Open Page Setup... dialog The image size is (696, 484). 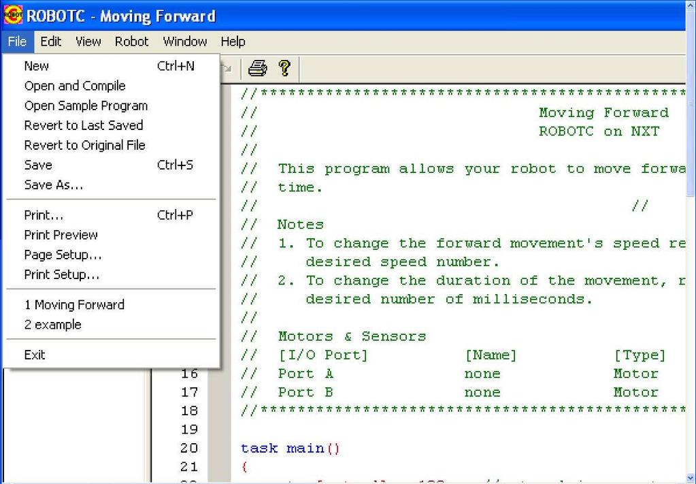tap(111, 255)
